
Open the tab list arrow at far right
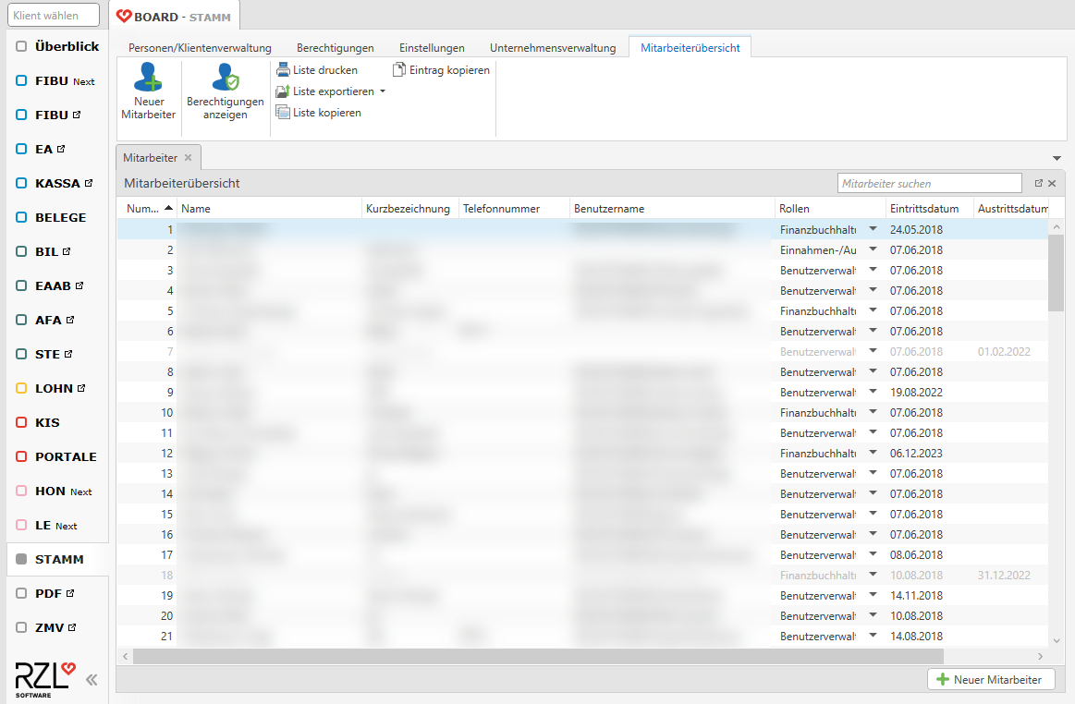click(1057, 158)
